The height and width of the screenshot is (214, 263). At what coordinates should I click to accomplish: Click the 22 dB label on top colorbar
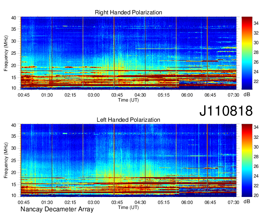(x=256, y=81)
